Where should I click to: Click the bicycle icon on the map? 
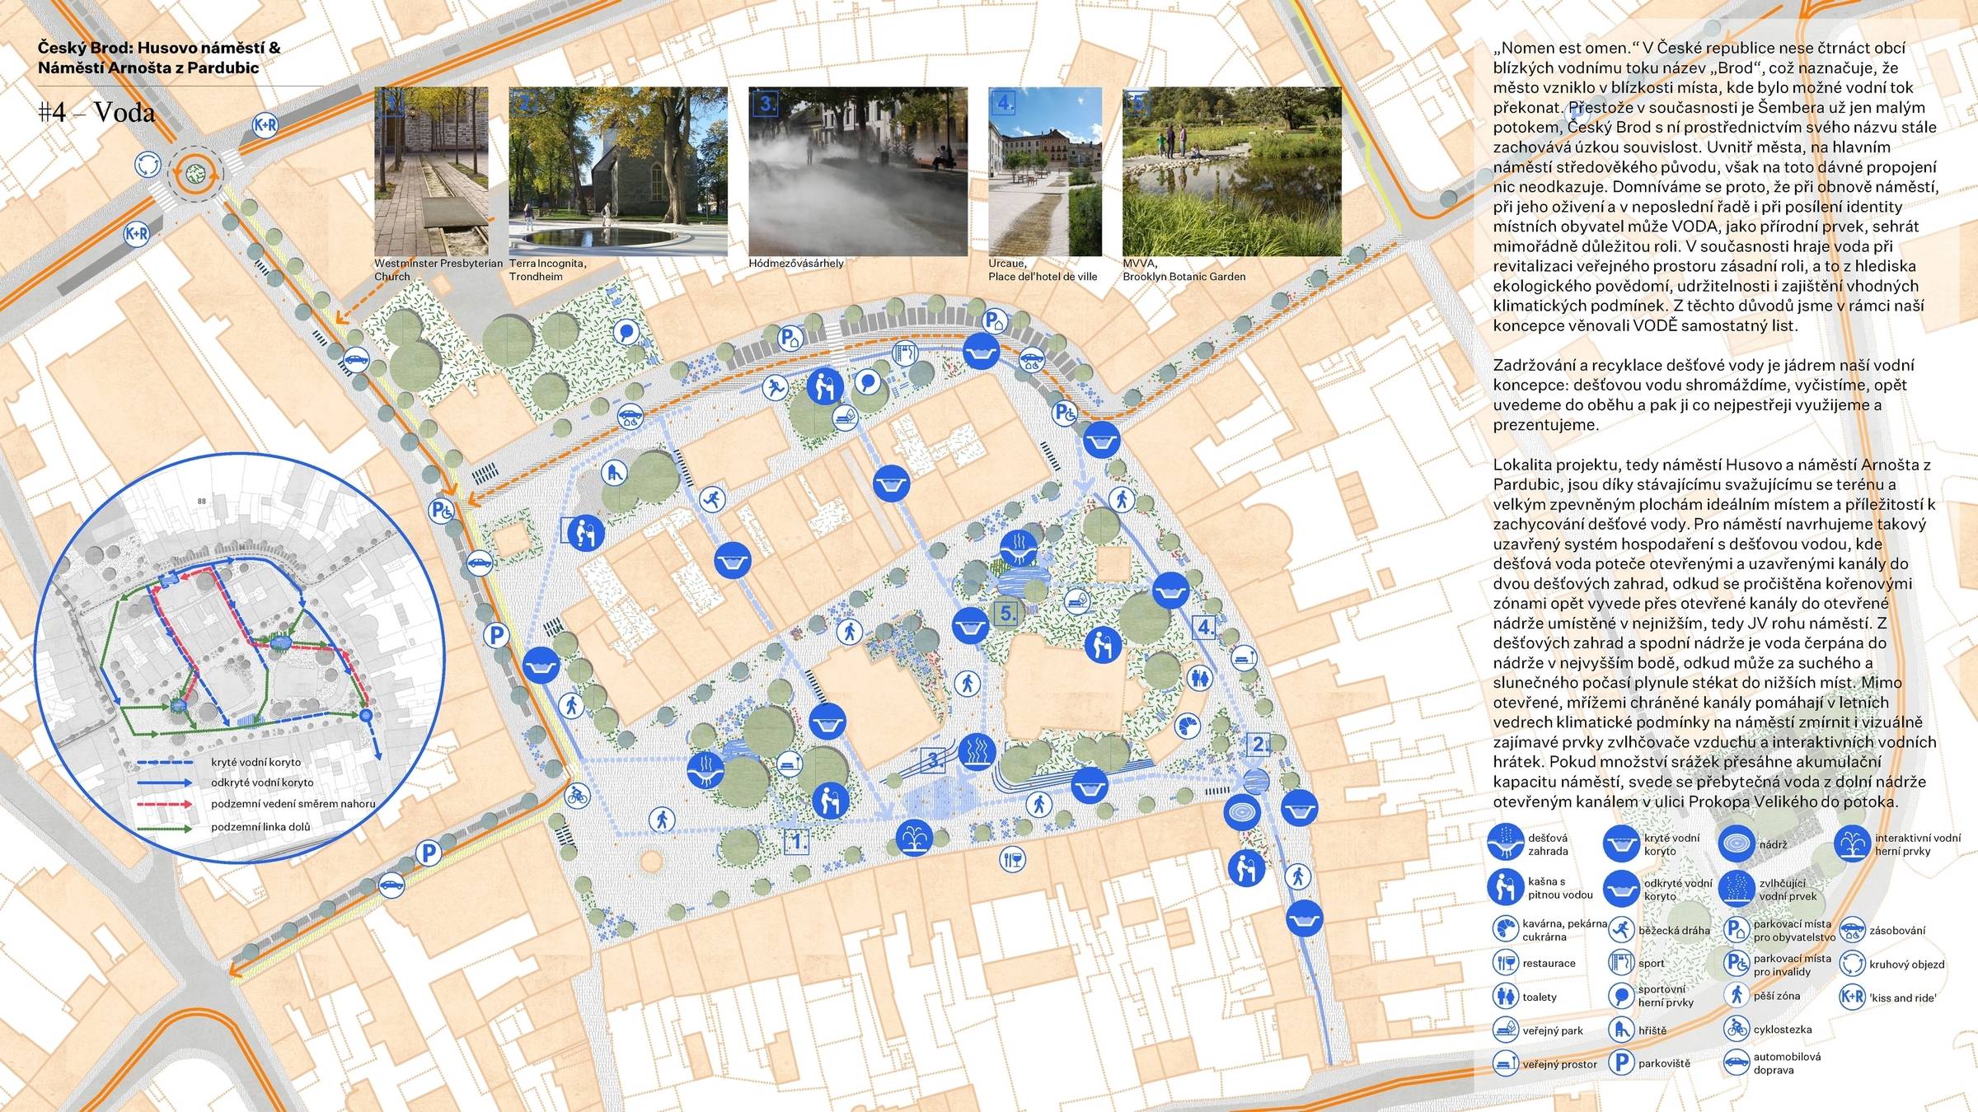coord(578,796)
